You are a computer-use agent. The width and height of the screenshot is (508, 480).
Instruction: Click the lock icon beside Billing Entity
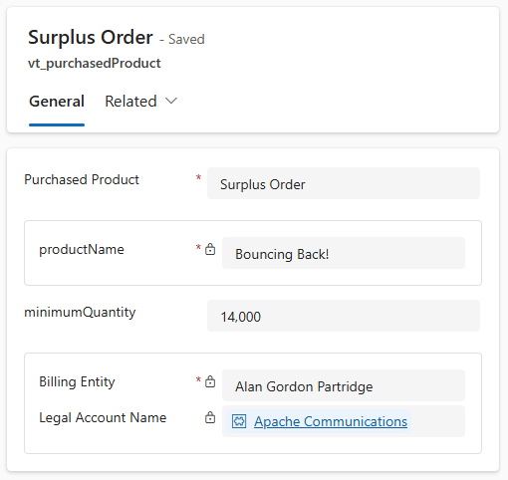(210, 381)
